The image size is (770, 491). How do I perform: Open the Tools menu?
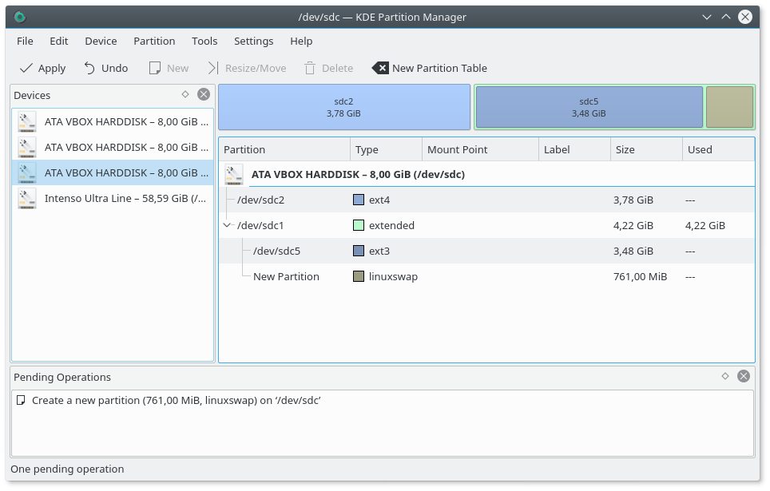204,41
